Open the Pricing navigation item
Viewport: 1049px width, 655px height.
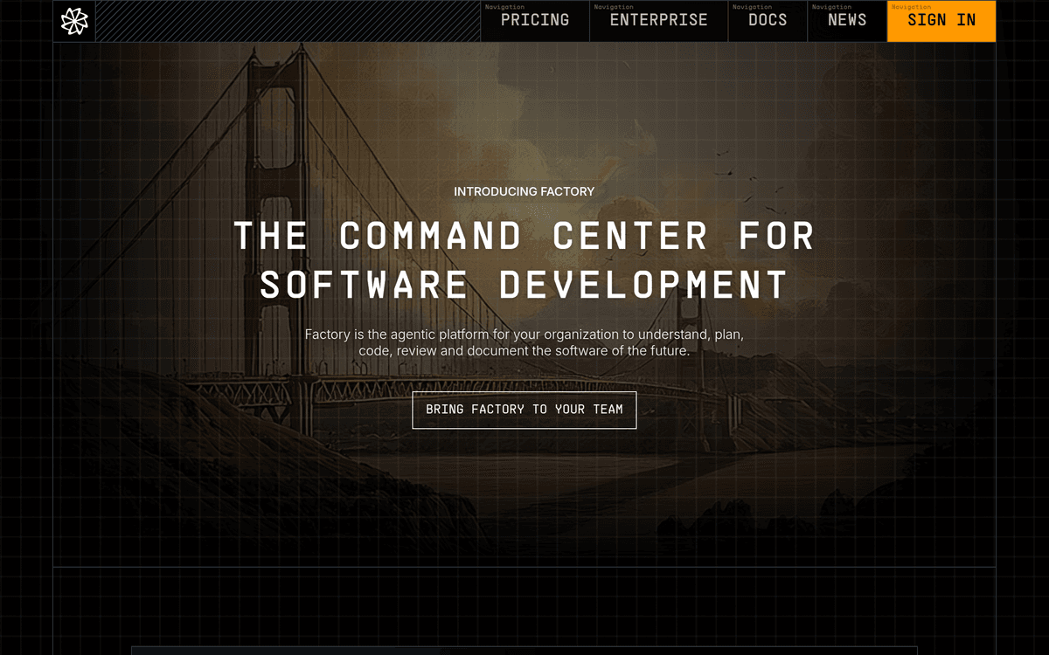tap(535, 20)
